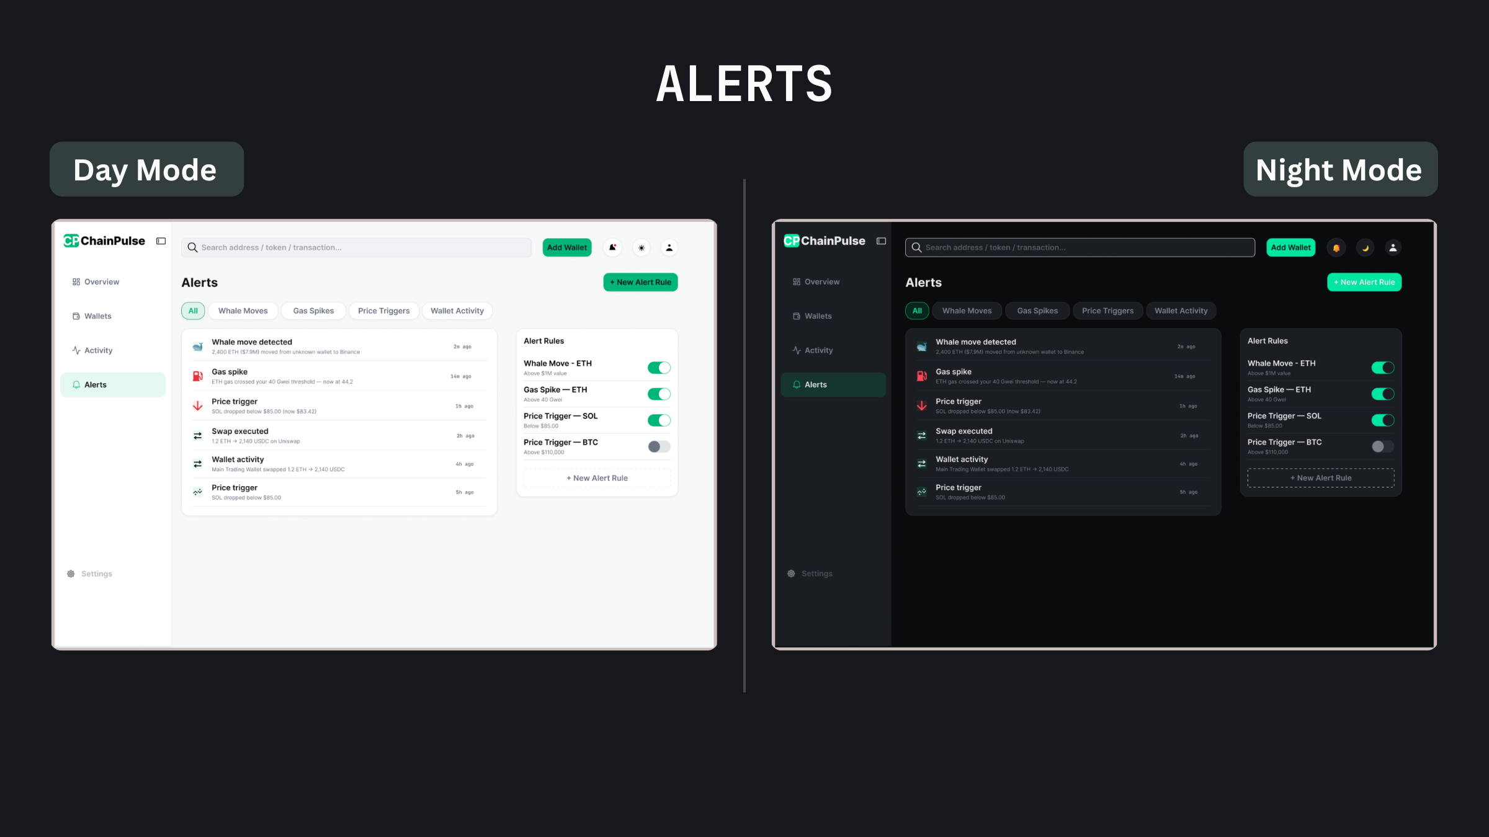Click Add Wallet button in Night Mode
1489x837 pixels.
(1291, 247)
